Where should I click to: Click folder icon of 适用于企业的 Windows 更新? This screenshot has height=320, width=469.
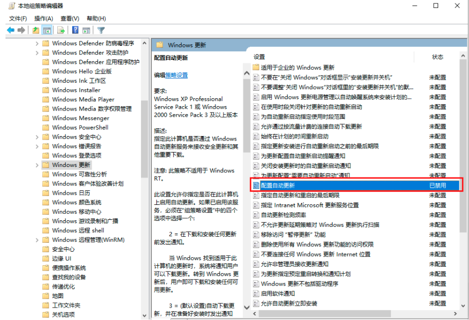pos(256,67)
